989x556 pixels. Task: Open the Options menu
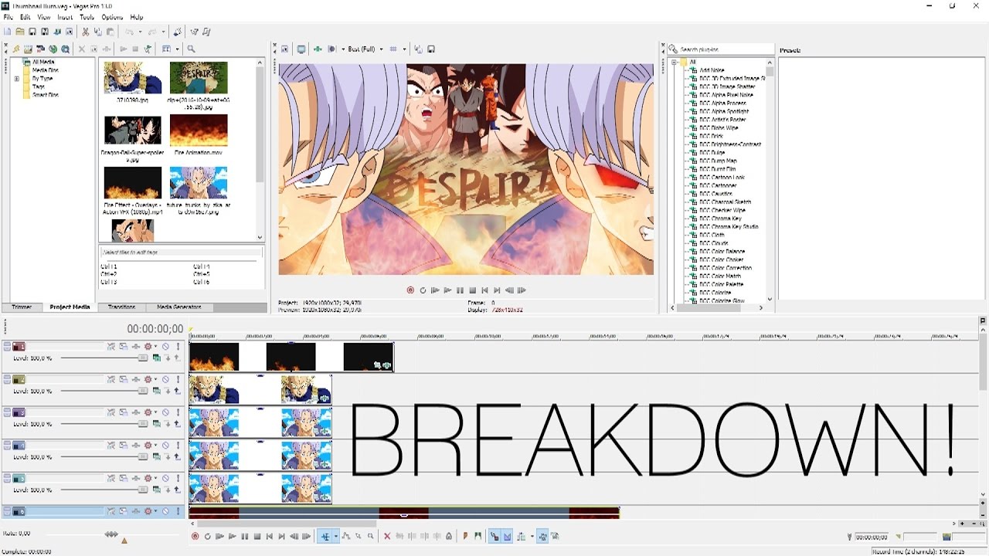point(112,17)
